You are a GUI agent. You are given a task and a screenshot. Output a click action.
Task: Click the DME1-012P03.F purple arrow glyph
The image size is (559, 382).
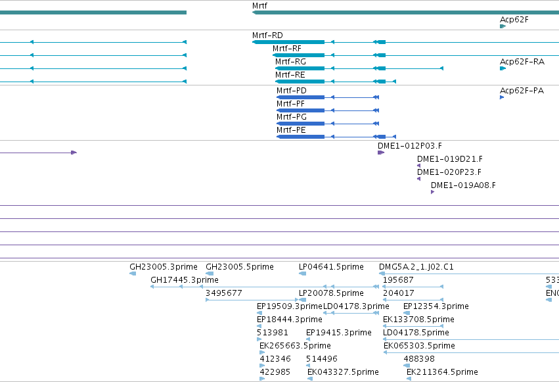pos(381,153)
